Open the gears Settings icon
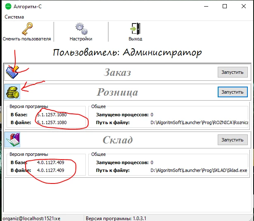The image size is (254, 221). (x=81, y=29)
